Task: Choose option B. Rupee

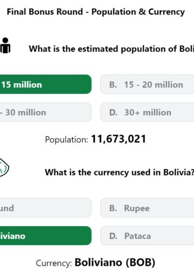Action: (x=147, y=208)
